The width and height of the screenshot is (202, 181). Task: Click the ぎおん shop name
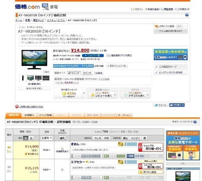(75, 144)
